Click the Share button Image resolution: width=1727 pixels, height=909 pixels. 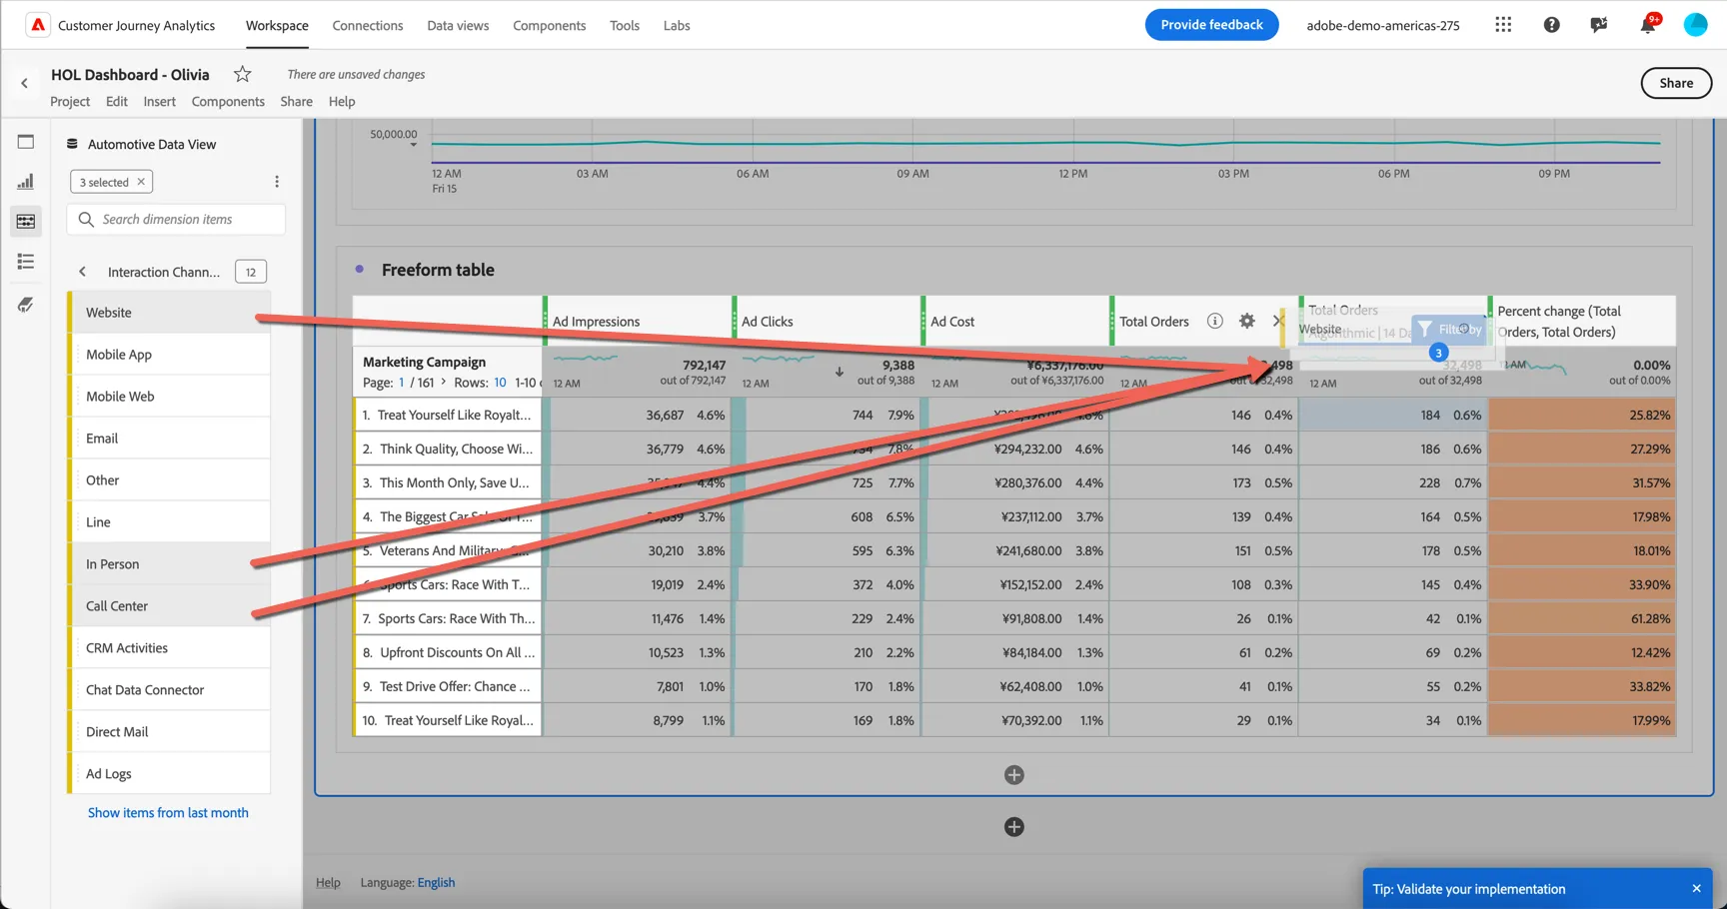pos(1676,83)
